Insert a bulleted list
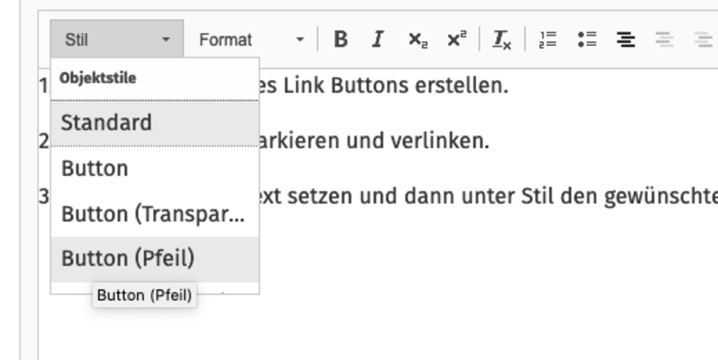718x360 pixels. pos(587,40)
